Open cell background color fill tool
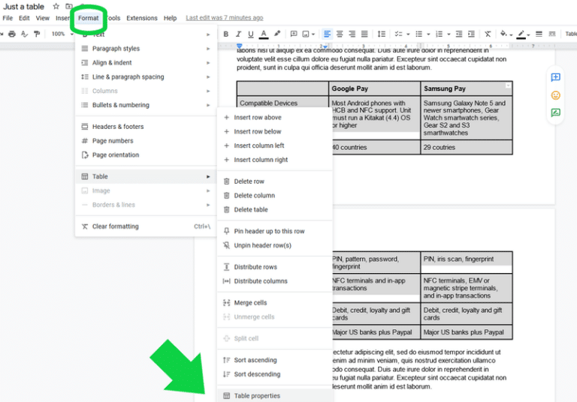The height and width of the screenshot is (402, 577). [x=503, y=34]
